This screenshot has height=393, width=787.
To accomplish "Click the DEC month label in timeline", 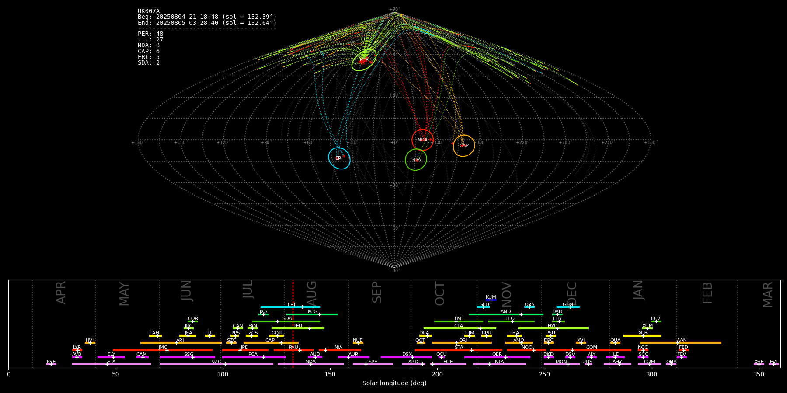I will click(x=572, y=293).
